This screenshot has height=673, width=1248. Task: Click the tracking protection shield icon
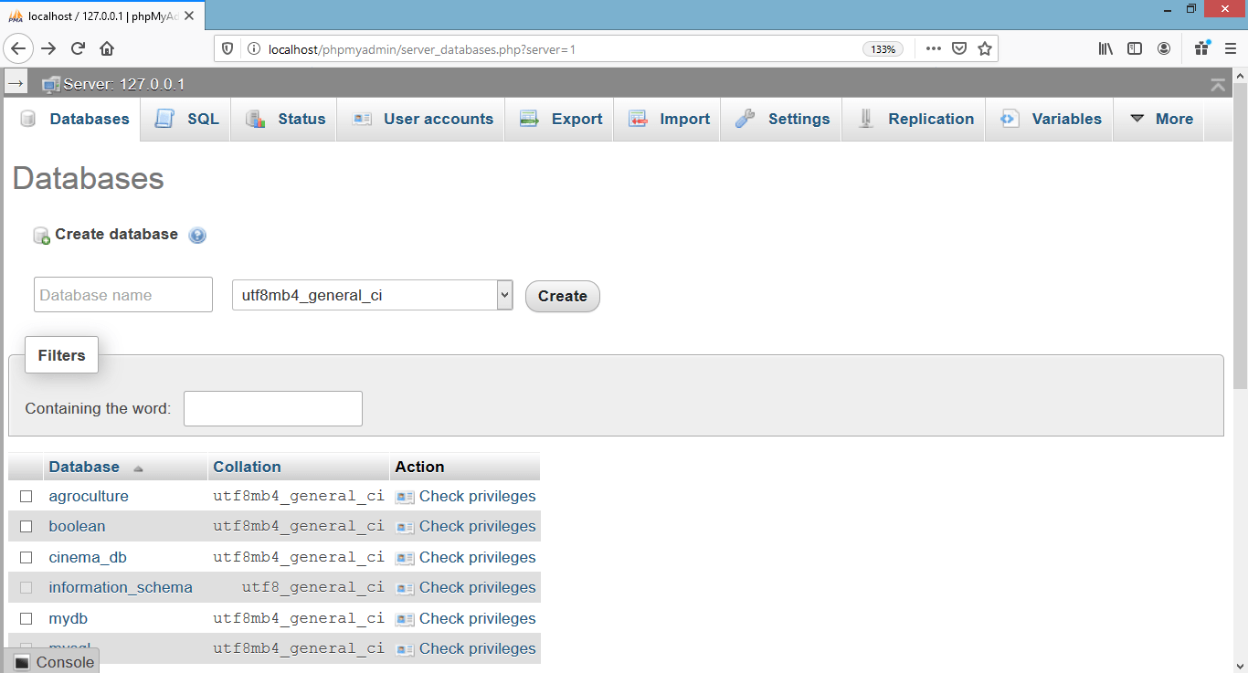click(x=228, y=48)
